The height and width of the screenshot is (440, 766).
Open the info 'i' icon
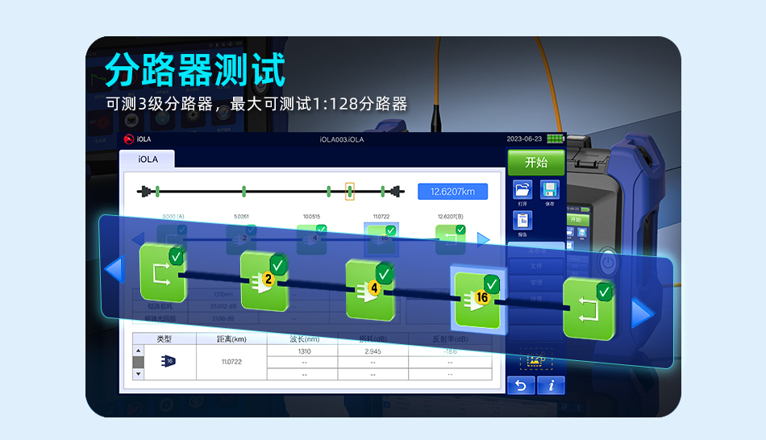[552, 385]
